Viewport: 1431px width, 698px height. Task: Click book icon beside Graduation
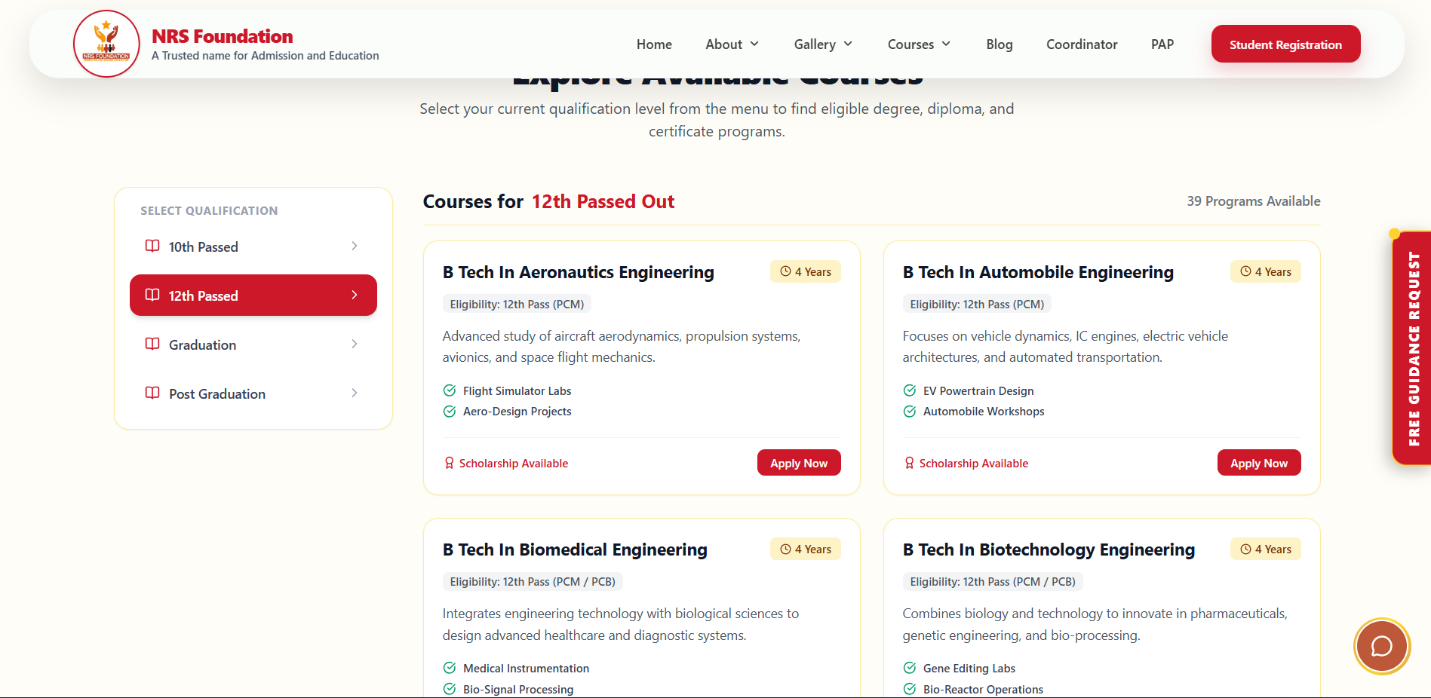tap(152, 344)
